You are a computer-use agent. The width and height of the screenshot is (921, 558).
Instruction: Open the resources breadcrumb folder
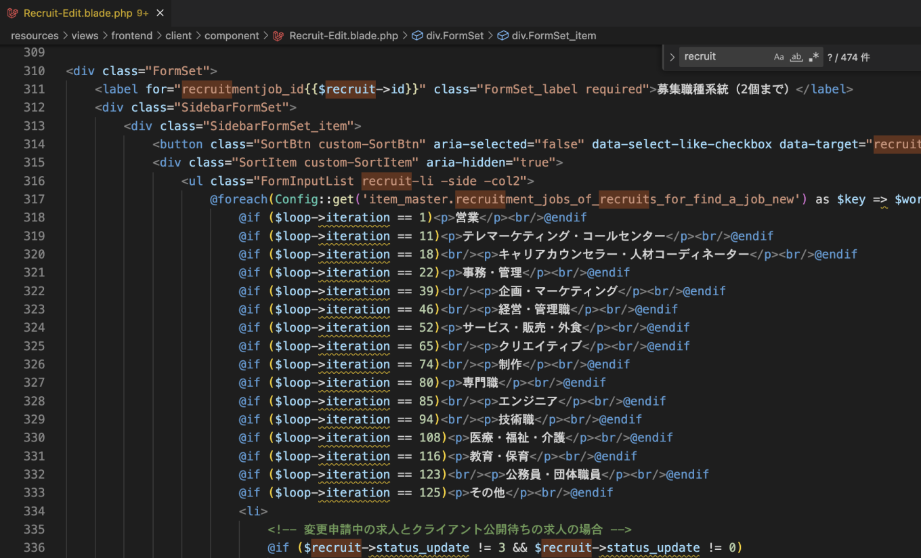pos(35,35)
